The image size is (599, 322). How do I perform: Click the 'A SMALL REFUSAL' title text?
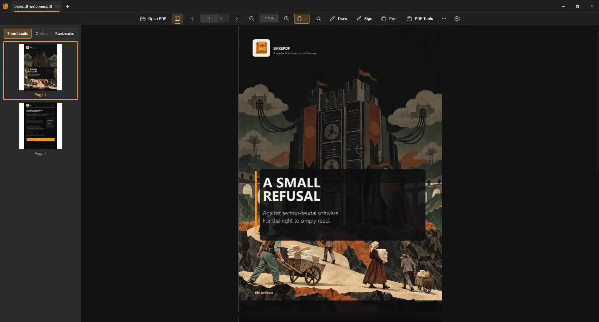(x=292, y=189)
